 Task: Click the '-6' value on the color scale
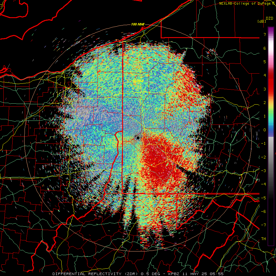pos(263,212)
